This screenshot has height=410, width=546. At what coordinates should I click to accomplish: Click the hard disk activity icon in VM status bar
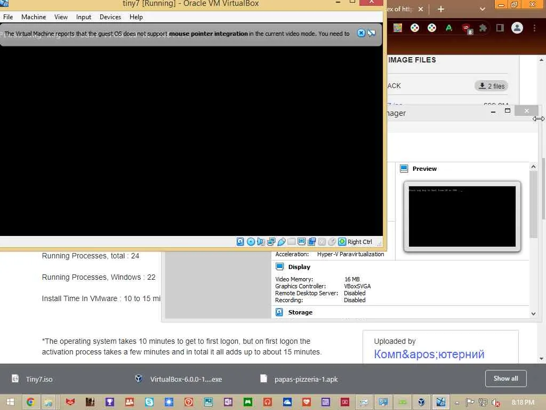tap(240, 242)
